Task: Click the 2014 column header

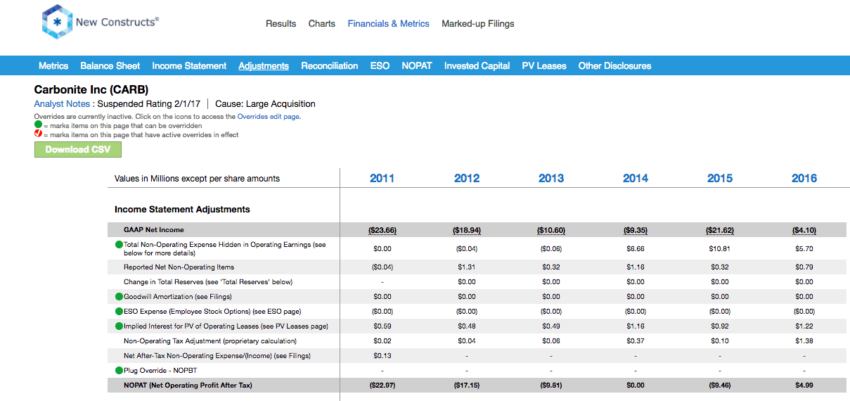Action: coord(636,178)
